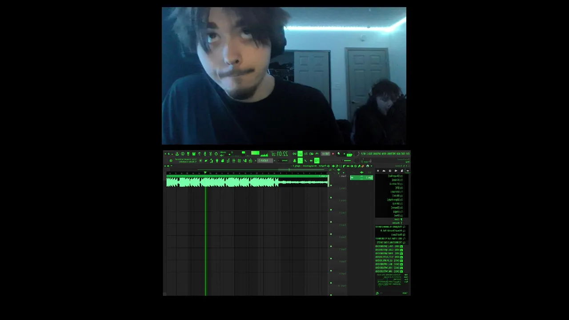This screenshot has height=320, width=569.
Task: Click the TAGS button at browser bottom
Action: click(405, 293)
